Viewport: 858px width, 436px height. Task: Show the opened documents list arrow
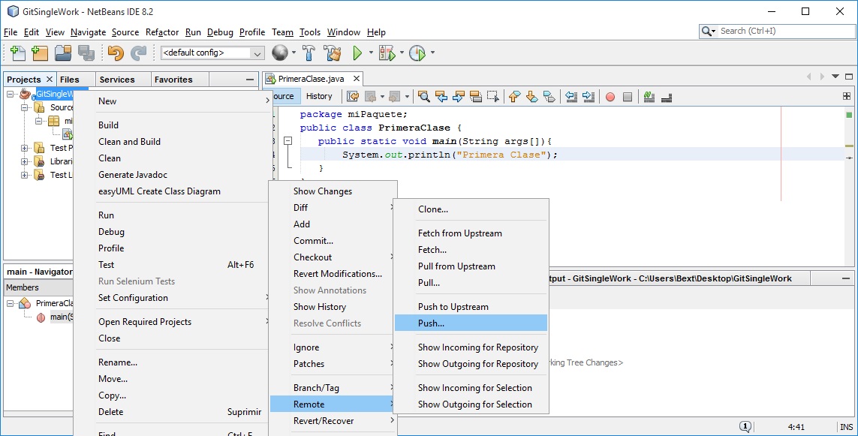(835, 77)
